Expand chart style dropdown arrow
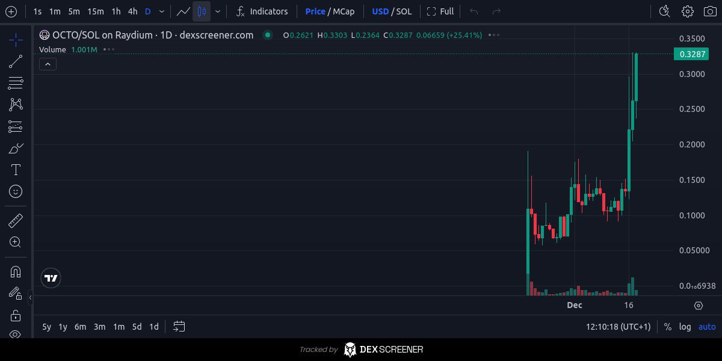Image resolution: width=722 pixels, height=361 pixels. click(x=217, y=11)
